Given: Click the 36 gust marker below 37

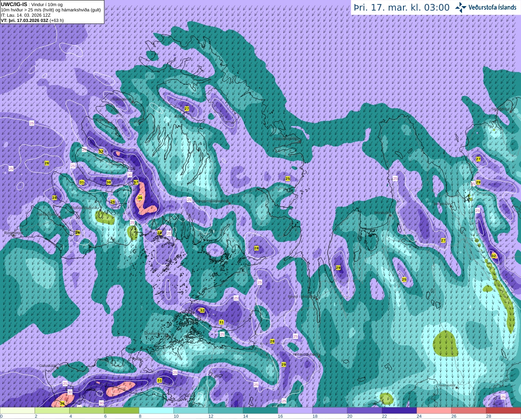Looking at the screenshot, I should pyautogui.click(x=140, y=198).
